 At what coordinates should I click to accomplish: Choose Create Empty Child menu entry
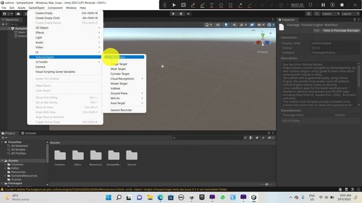click(65, 18)
